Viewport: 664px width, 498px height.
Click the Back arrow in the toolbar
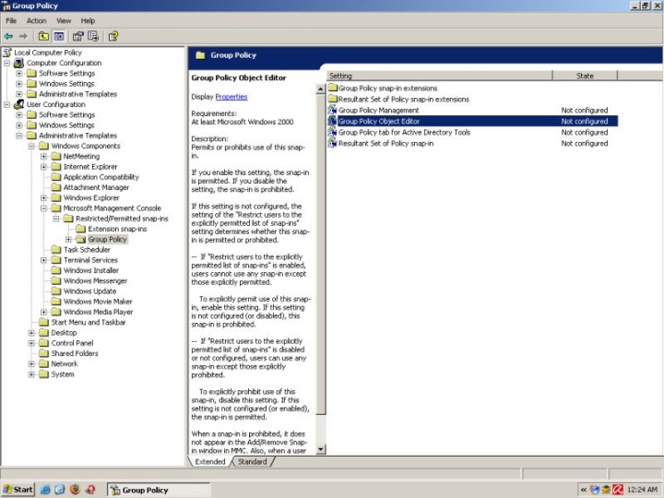click(x=8, y=36)
